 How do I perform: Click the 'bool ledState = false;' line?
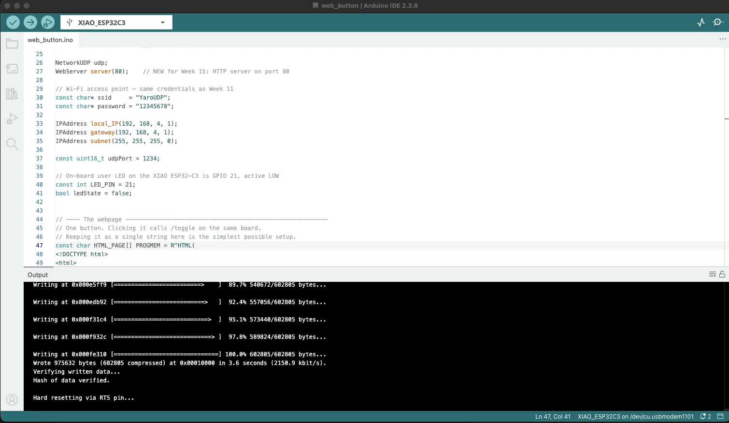click(x=93, y=193)
